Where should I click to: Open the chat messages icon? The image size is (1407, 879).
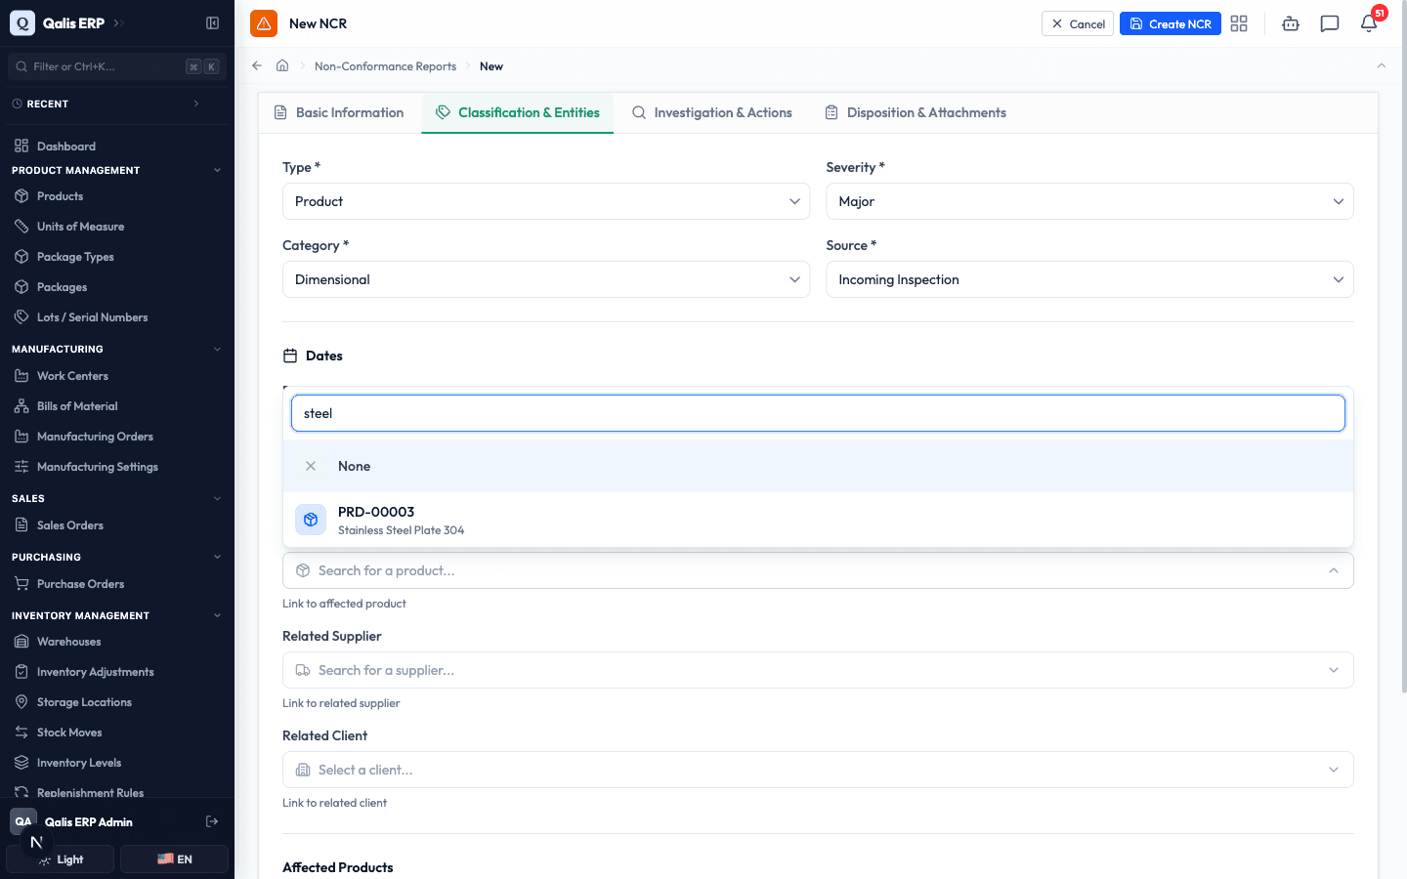pos(1330,23)
